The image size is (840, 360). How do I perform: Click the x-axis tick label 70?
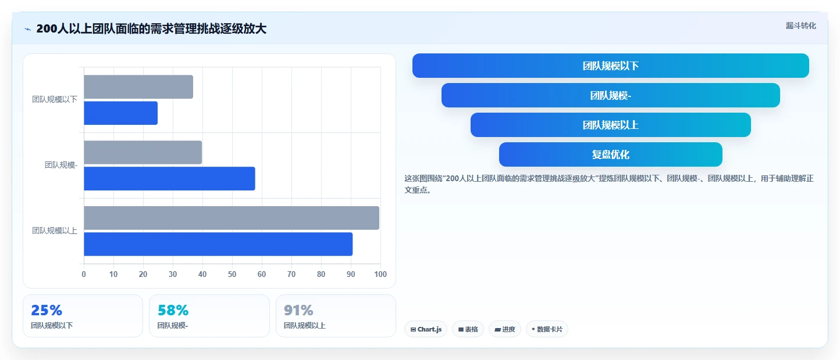pos(291,274)
